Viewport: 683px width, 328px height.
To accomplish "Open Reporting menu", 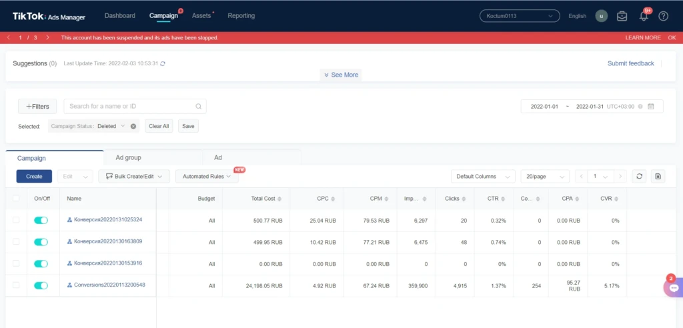I will (241, 16).
